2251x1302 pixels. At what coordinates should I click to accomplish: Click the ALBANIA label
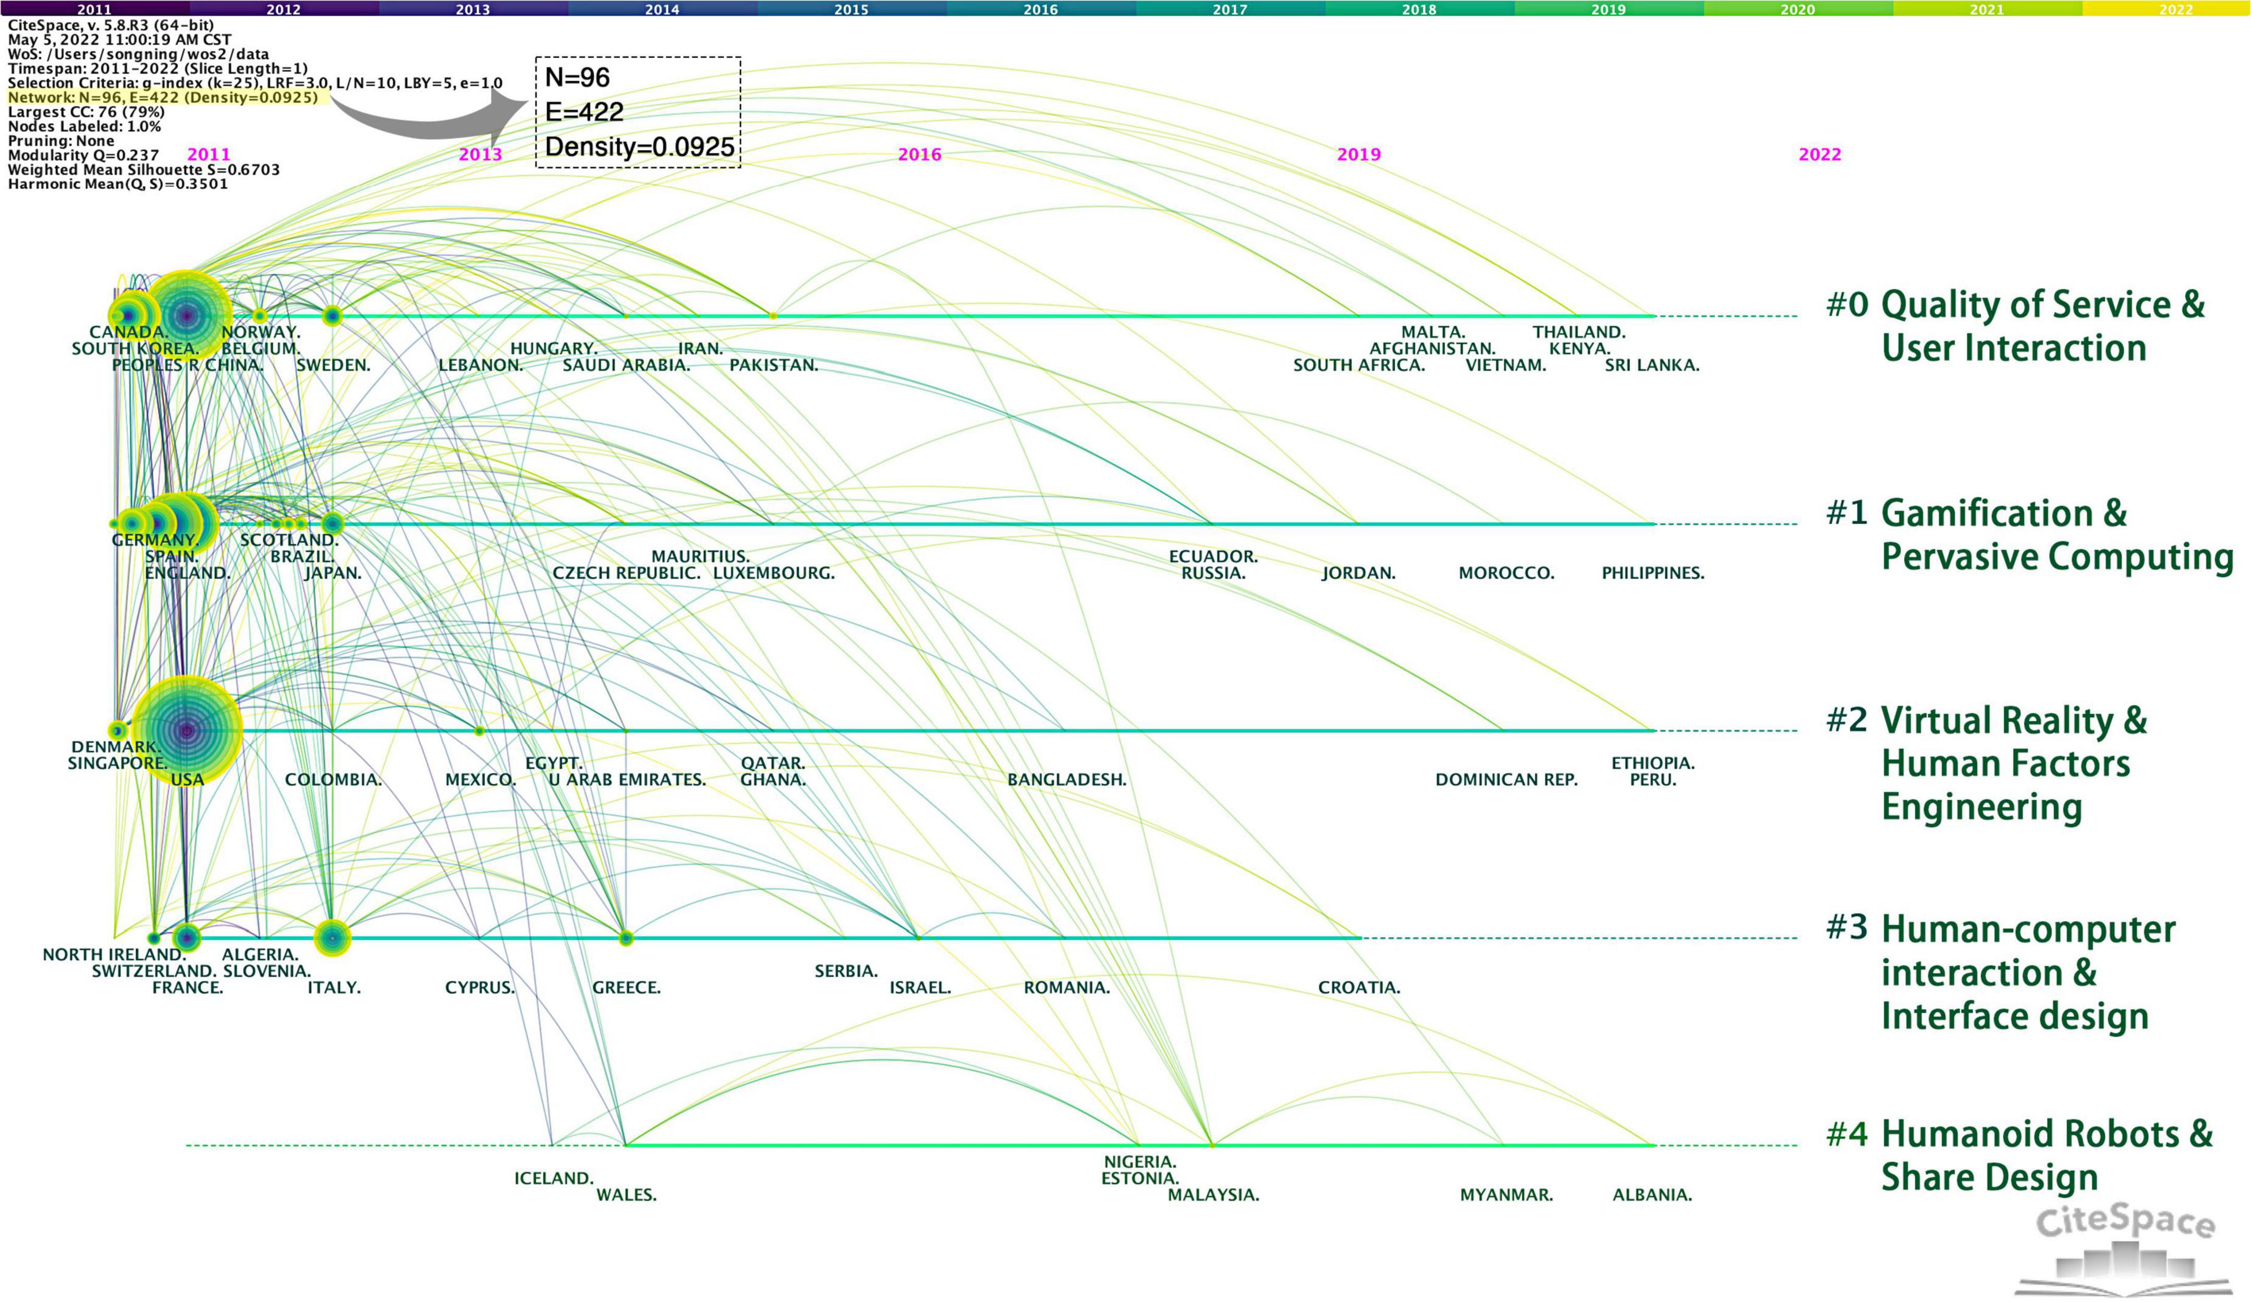(1652, 1195)
